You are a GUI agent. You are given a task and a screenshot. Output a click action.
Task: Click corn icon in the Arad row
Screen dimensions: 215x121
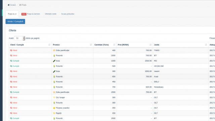click(x=54, y=77)
